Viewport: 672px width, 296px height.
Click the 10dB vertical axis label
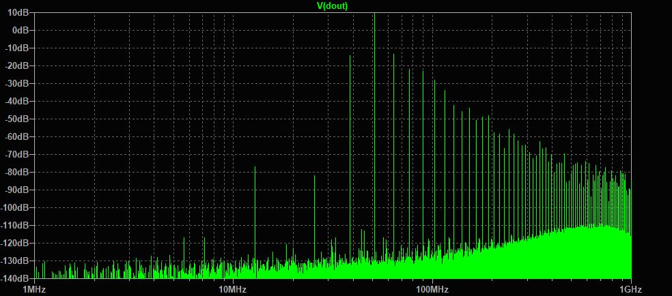click(x=18, y=12)
